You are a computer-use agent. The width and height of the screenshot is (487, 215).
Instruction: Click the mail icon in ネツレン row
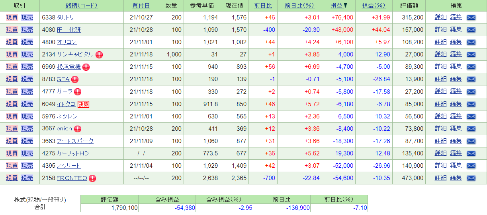(x=471, y=116)
